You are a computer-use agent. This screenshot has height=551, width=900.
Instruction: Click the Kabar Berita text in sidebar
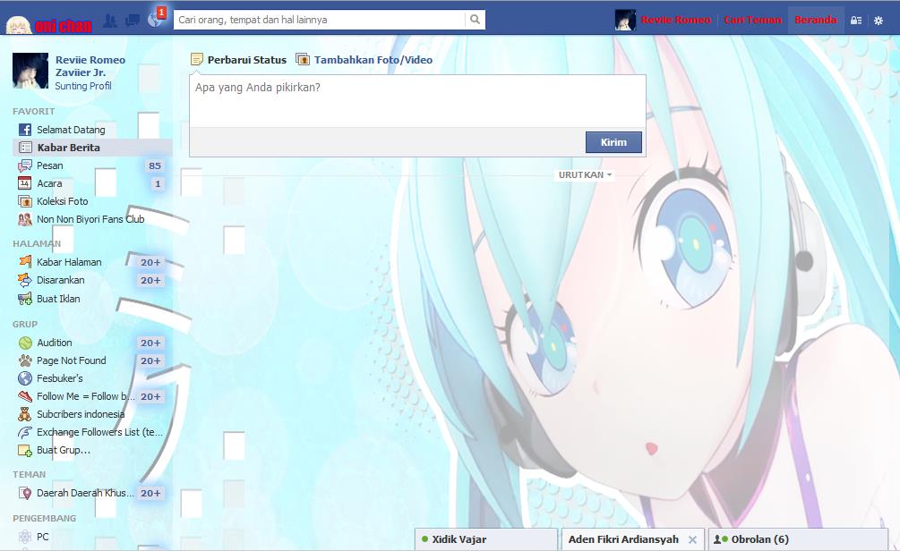(x=68, y=148)
